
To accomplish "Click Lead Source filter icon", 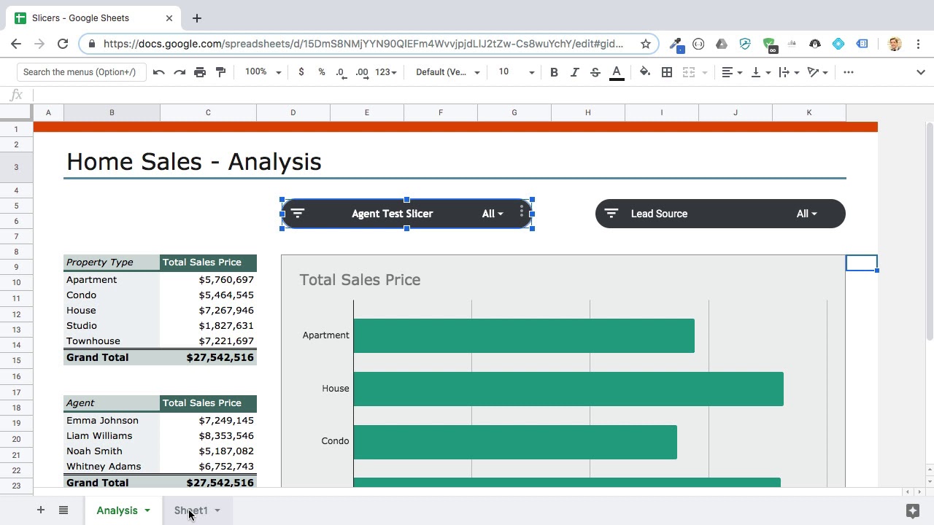I will click(611, 214).
